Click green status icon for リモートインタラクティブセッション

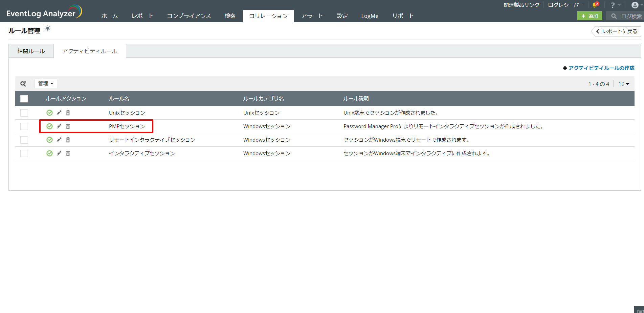(49, 140)
